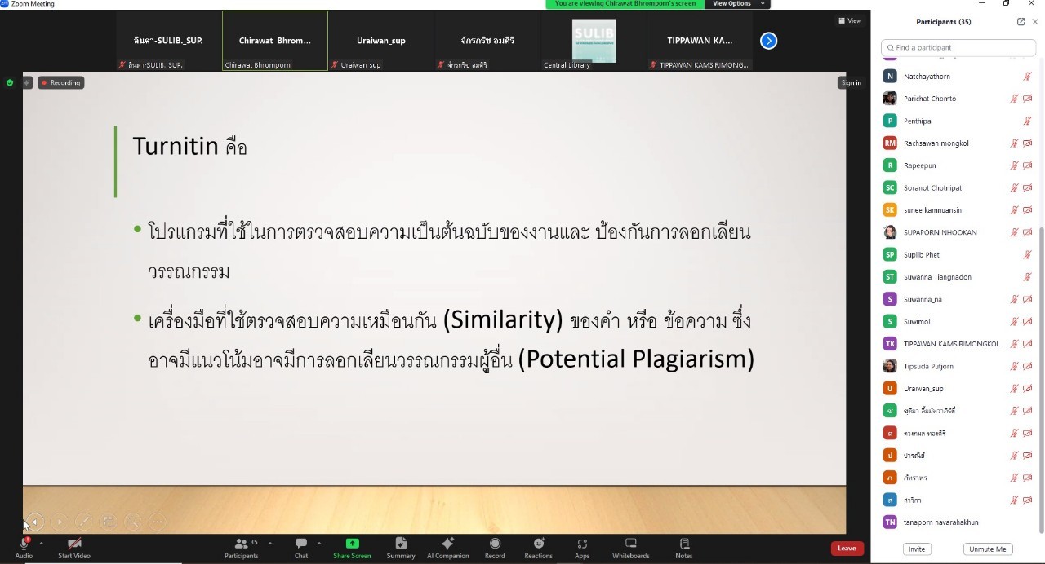Click the Record button in toolbar
This screenshot has width=1045, height=564.
pos(495,548)
